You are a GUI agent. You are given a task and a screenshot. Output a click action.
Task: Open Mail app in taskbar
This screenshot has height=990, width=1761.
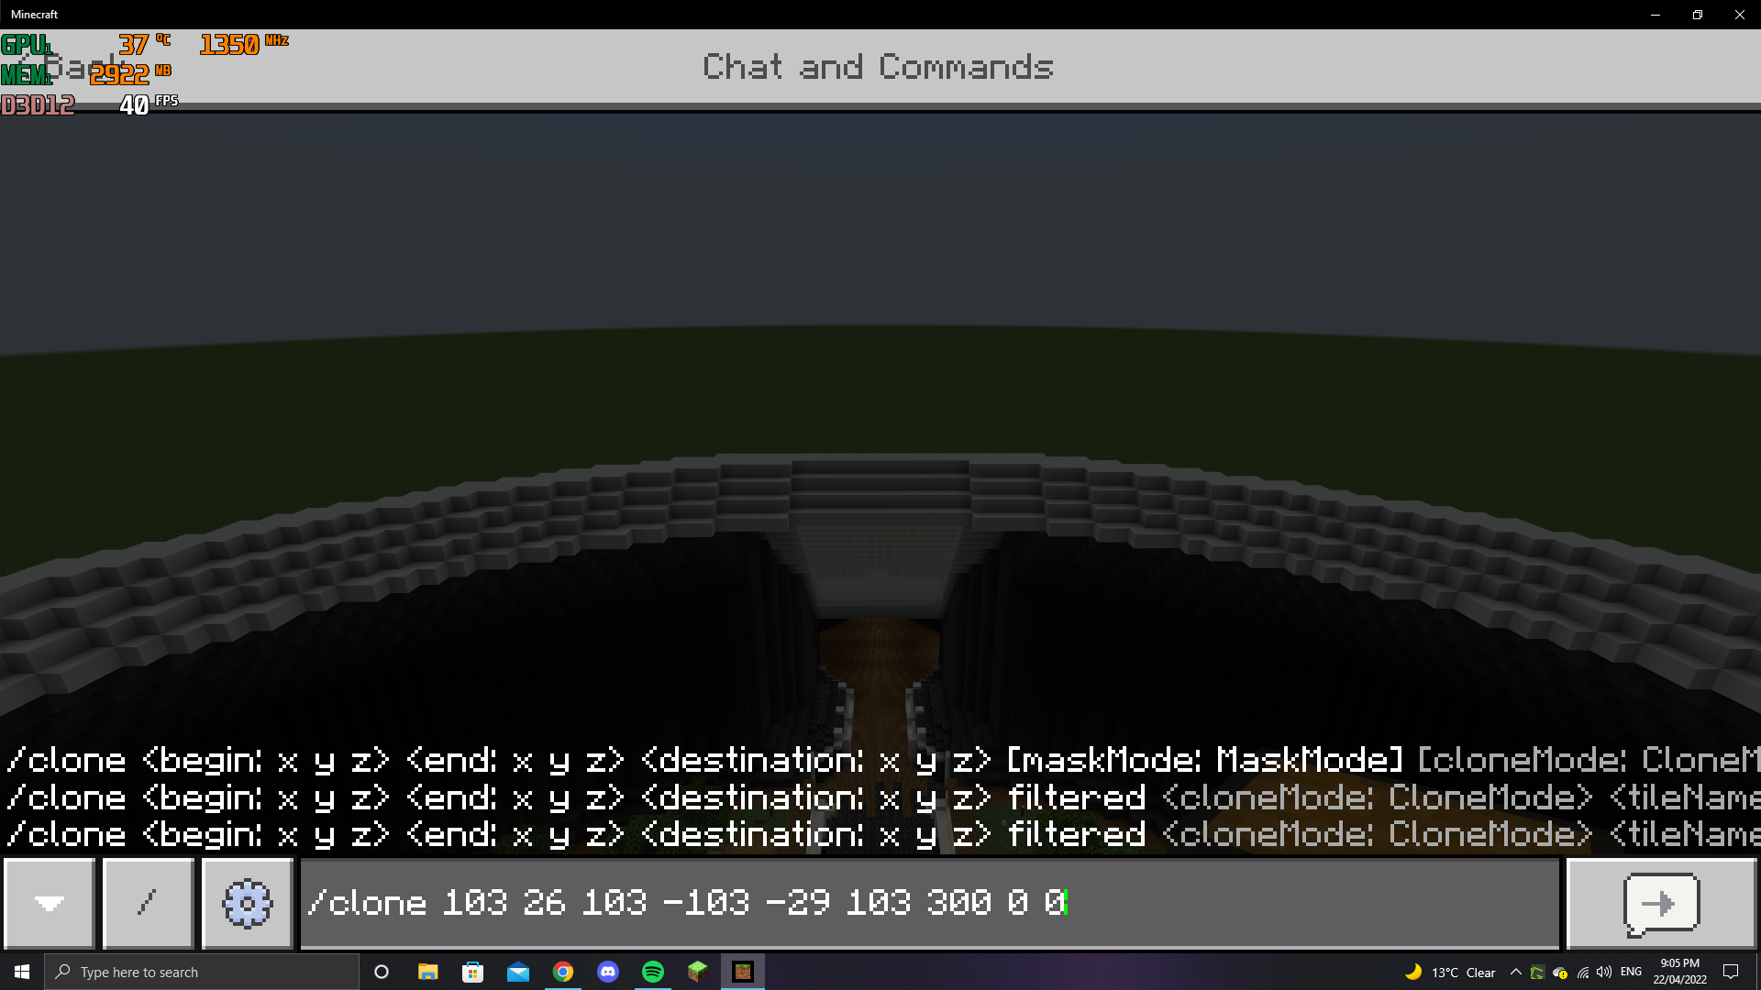(x=517, y=972)
